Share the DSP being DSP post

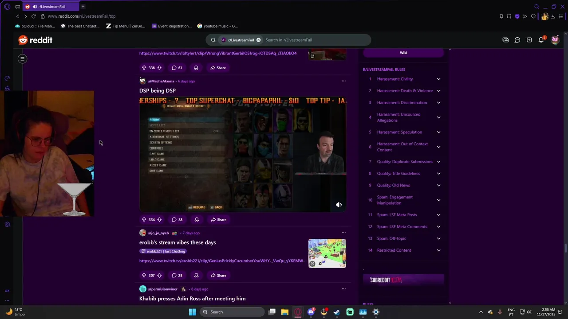[x=219, y=219]
